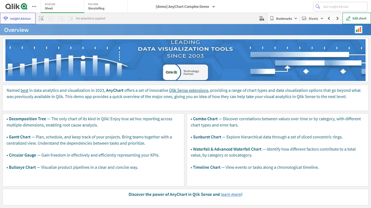Viewport: 371px width, 208px height.
Task: Open the selections tool grid icon
Action: (262, 19)
